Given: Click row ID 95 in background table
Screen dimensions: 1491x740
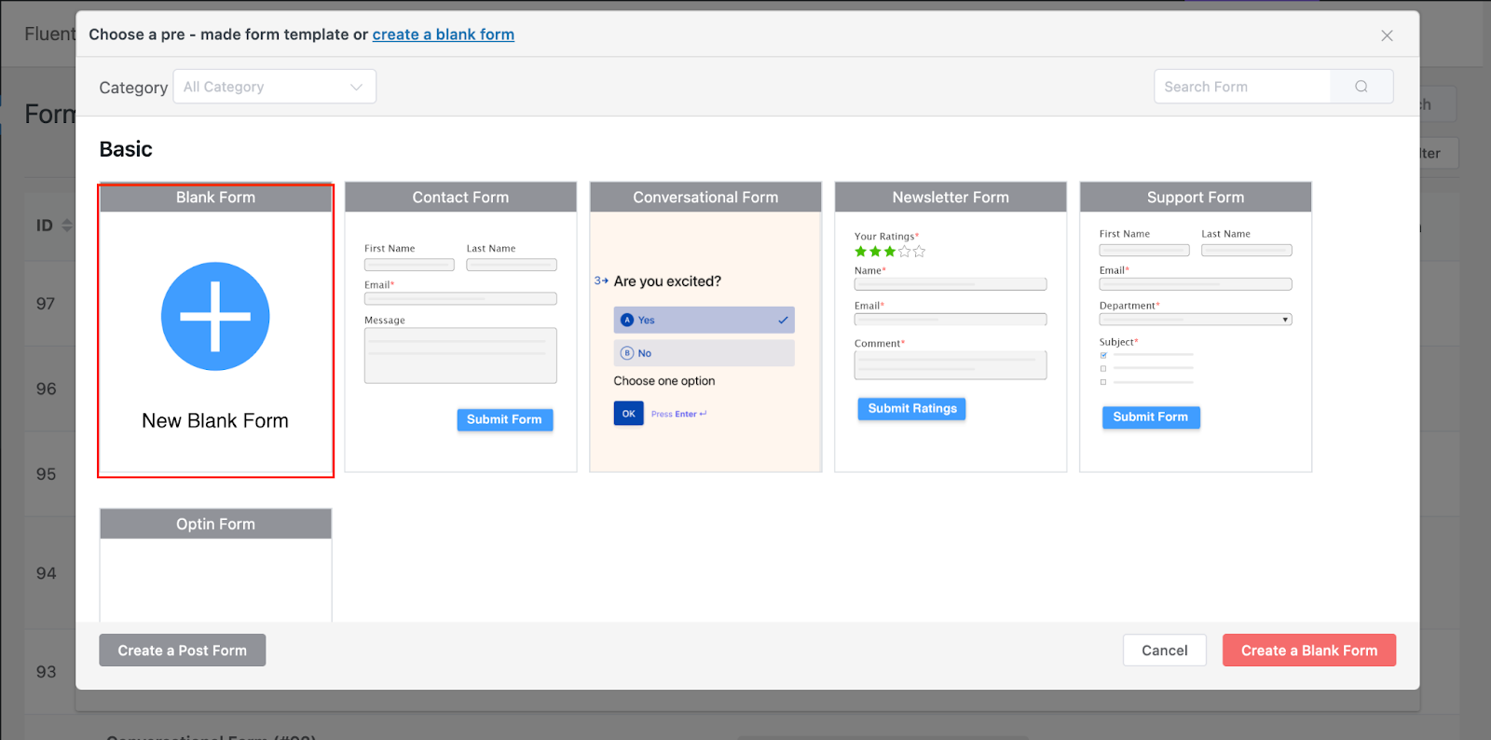Looking at the screenshot, I should point(46,474).
